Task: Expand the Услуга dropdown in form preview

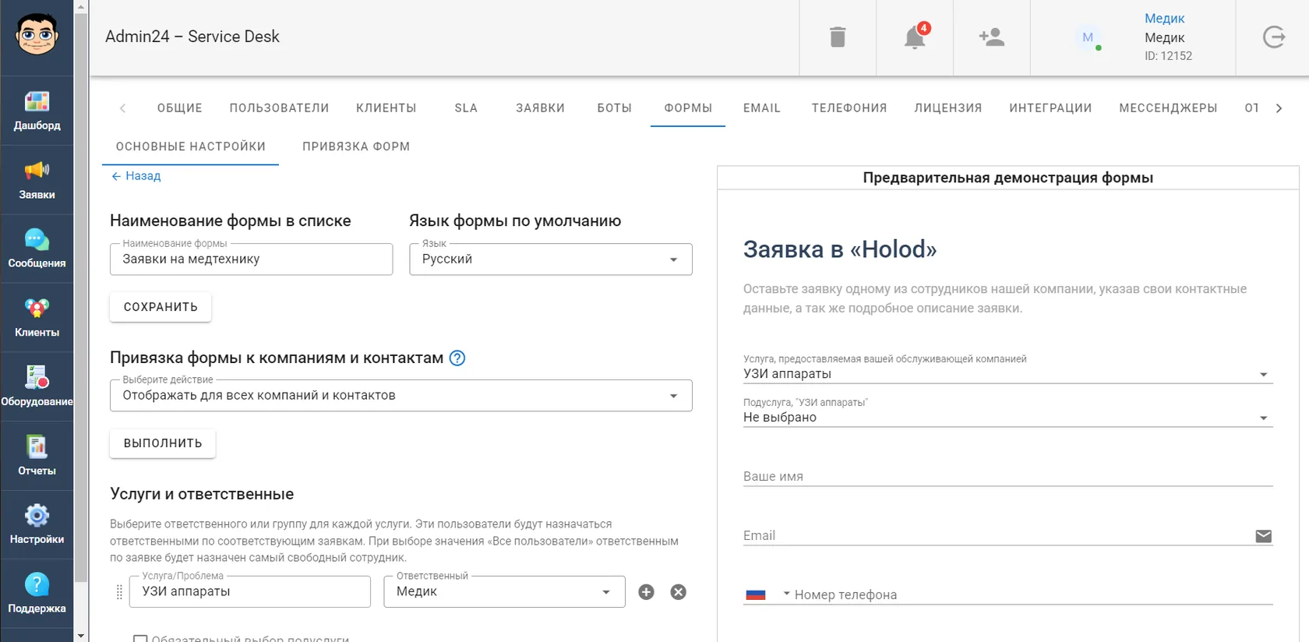Action: (1007, 374)
